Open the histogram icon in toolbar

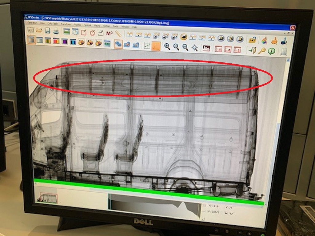[x=206, y=48]
